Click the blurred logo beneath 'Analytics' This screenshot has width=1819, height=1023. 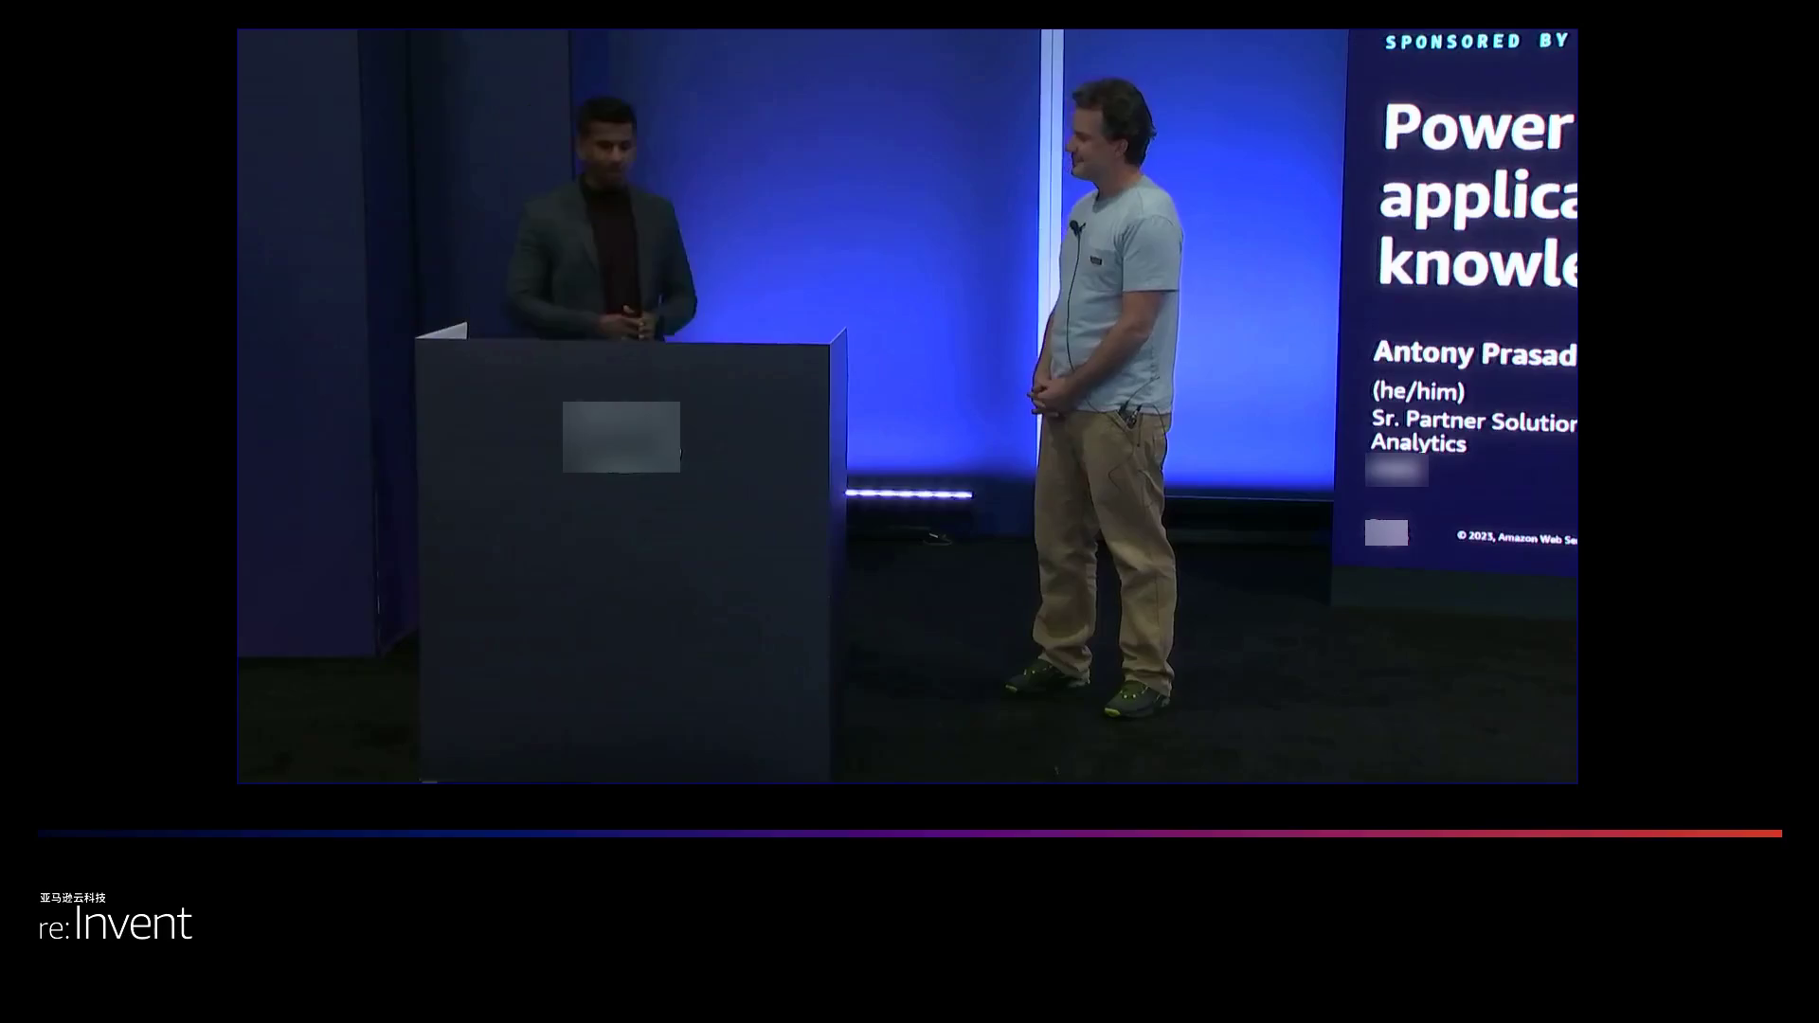click(x=1396, y=470)
